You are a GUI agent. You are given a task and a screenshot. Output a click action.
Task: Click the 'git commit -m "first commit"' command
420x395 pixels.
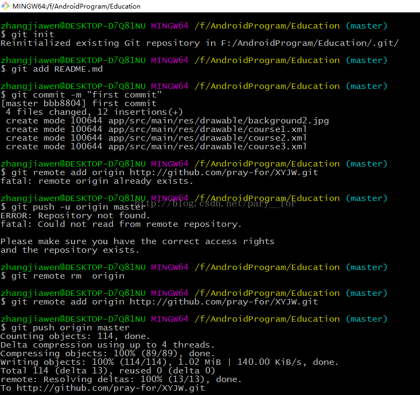(x=81, y=95)
